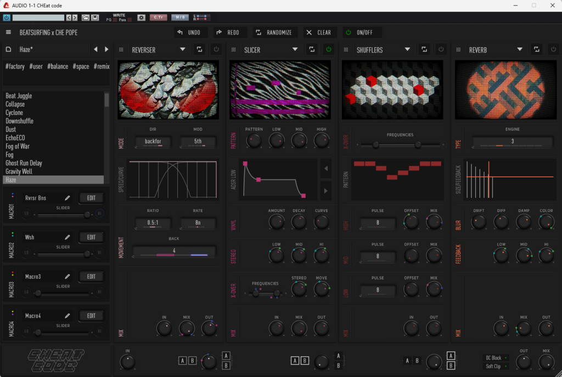
Task: Open the RATE selector showing 8n
Action: point(198,223)
